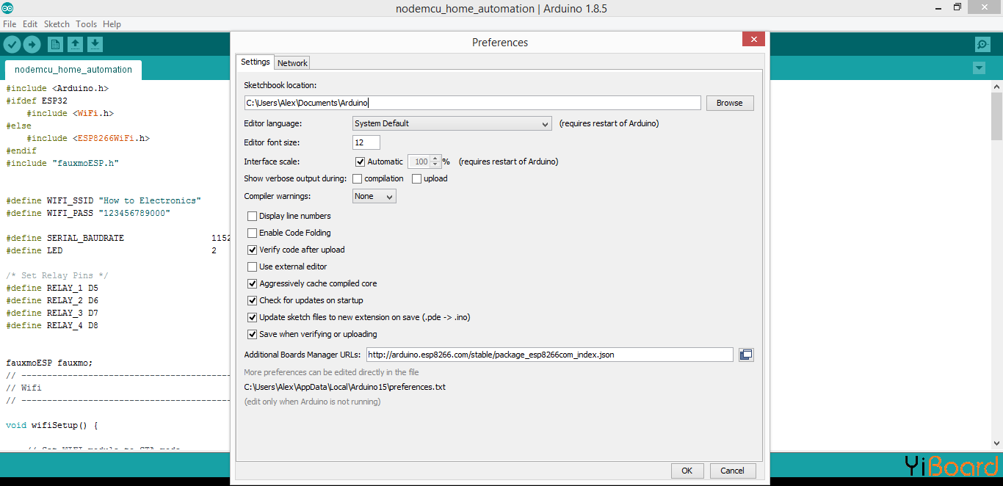Click the code line '#define RELAY_1 D5'
Viewport: 1003px width, 486px height.
[52, 288]
